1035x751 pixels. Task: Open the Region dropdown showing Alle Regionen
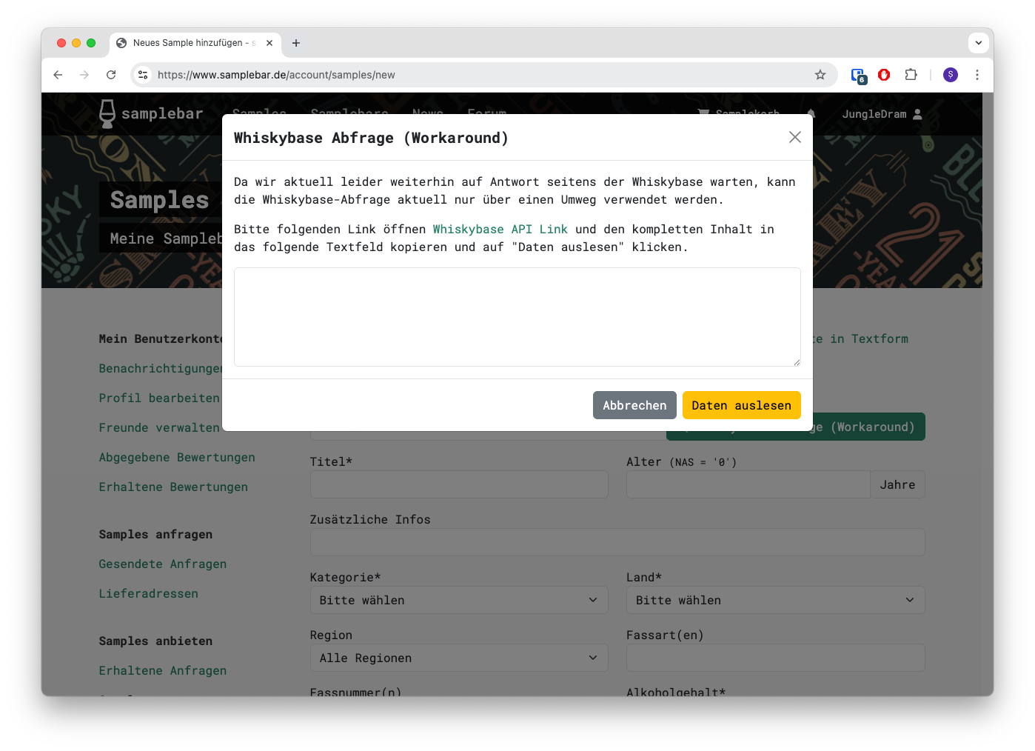(458, 658)
